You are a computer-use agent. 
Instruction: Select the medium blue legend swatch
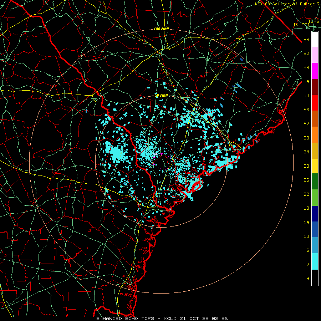(315, 229)
